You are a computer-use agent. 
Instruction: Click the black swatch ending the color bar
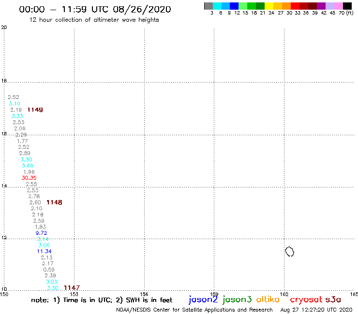point(347,6)
